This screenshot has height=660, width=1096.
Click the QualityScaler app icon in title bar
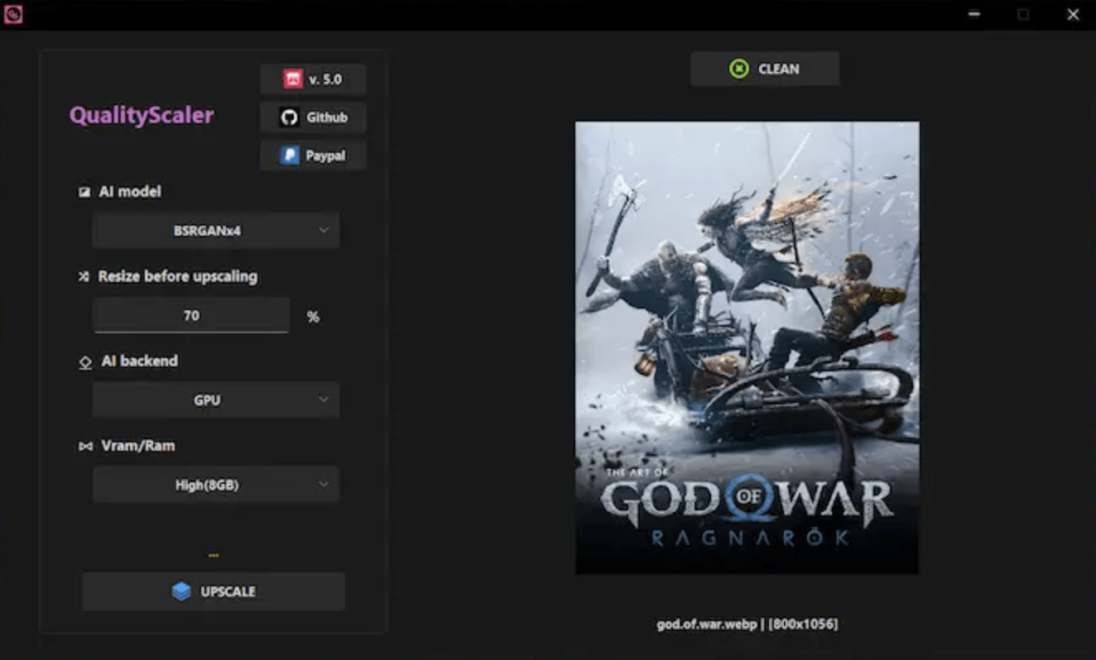[x=13, y=14]
